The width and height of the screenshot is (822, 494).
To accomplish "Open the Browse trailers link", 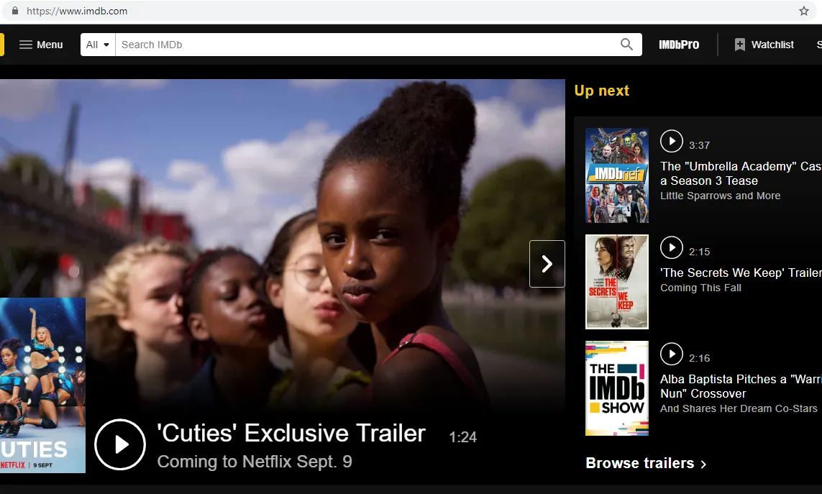I will [646, 463].
